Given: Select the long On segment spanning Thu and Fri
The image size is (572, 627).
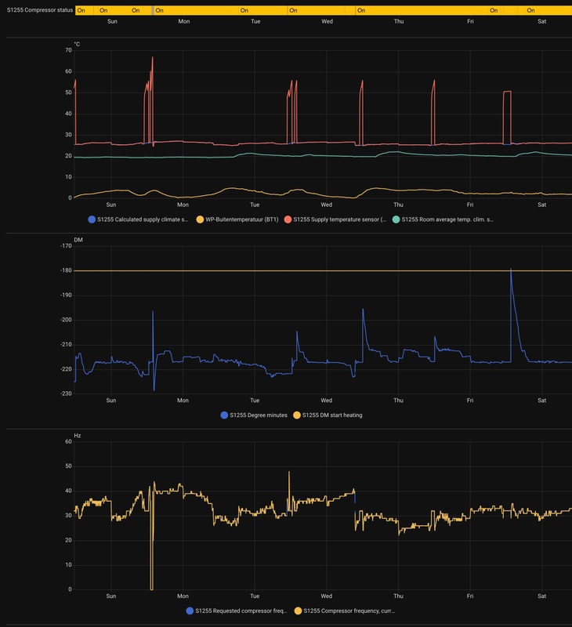Looking at the screenshot, I should 422,10.
